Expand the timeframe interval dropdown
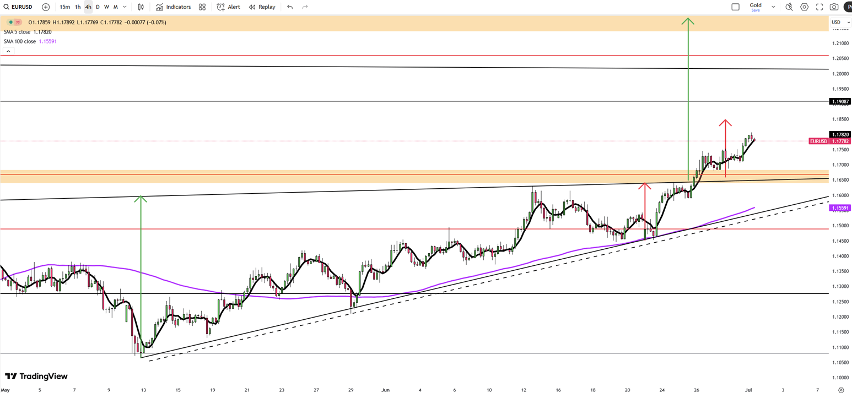852x393 pixels. pos(125,7)
